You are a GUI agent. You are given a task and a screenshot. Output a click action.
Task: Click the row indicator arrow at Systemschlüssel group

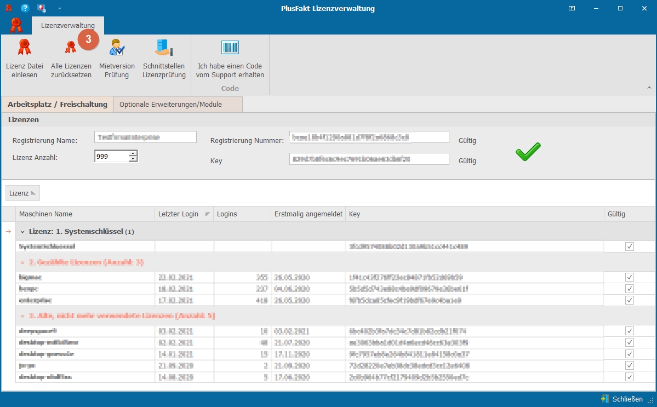tap(8, 232)
